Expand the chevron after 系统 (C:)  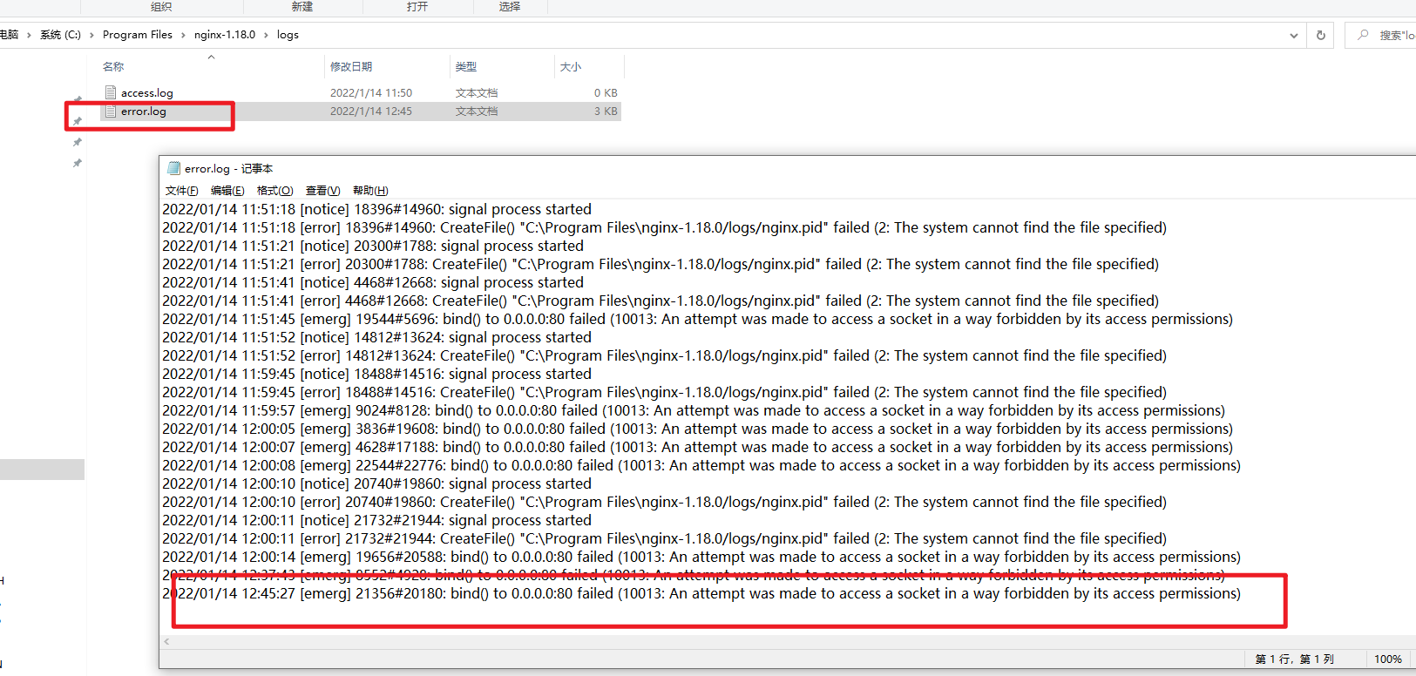[x=91, y=35]
